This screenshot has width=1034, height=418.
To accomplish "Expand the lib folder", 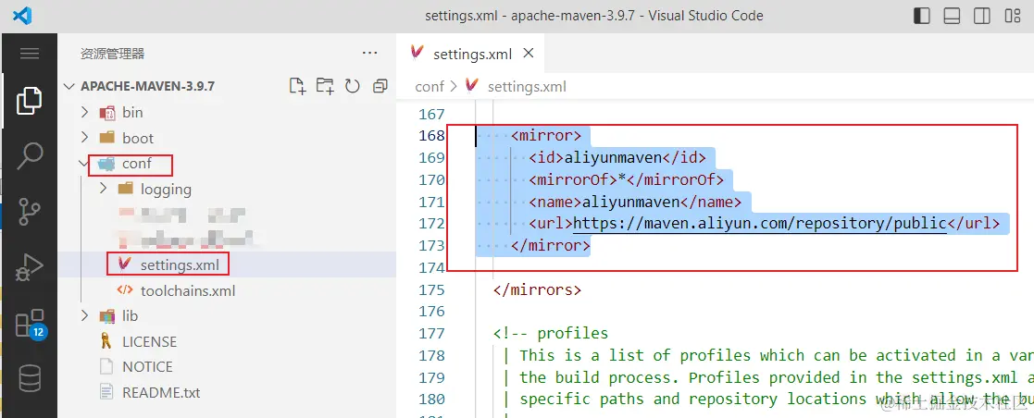I will click(84, 315).
